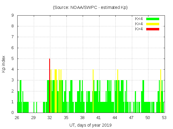
Task: Click the yellow bar near day 40
Action: (x=93, y=91)
